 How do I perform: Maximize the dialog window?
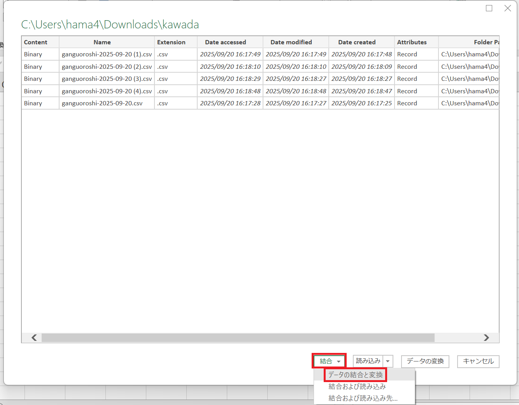pos(489,8)
